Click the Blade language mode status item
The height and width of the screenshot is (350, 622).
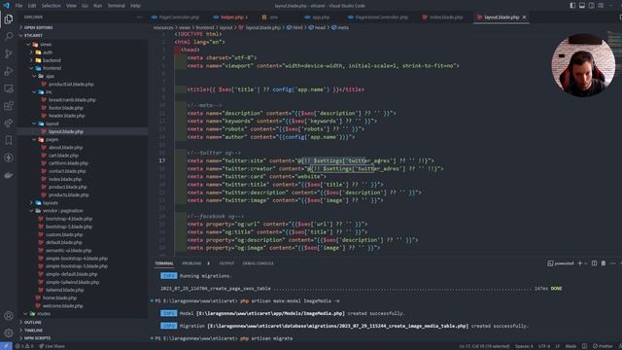570,346
